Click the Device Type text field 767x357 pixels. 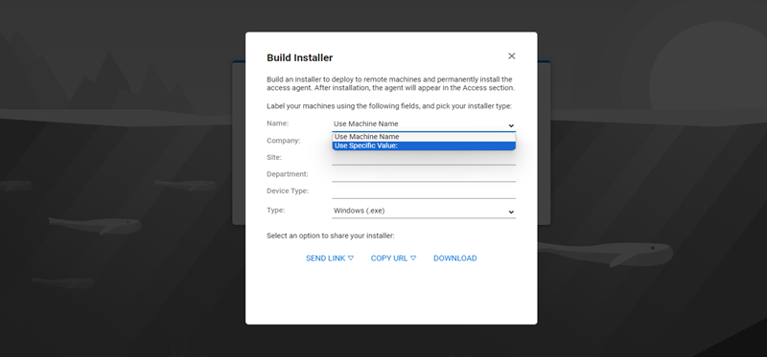pyautogui.click(x=424, y=191)
